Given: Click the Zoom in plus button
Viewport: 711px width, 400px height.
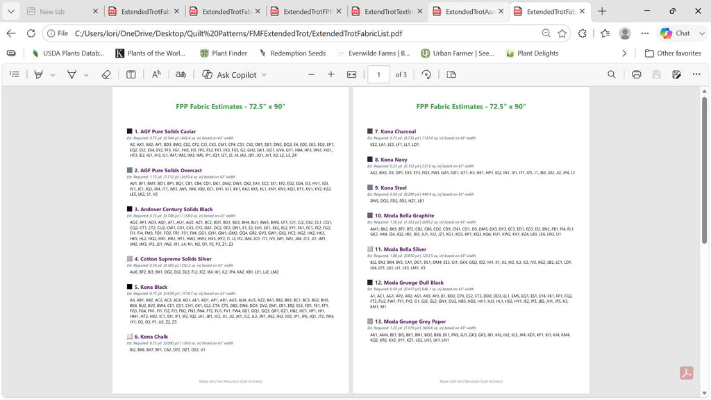Looking at the screenshot, I should 331,74.
